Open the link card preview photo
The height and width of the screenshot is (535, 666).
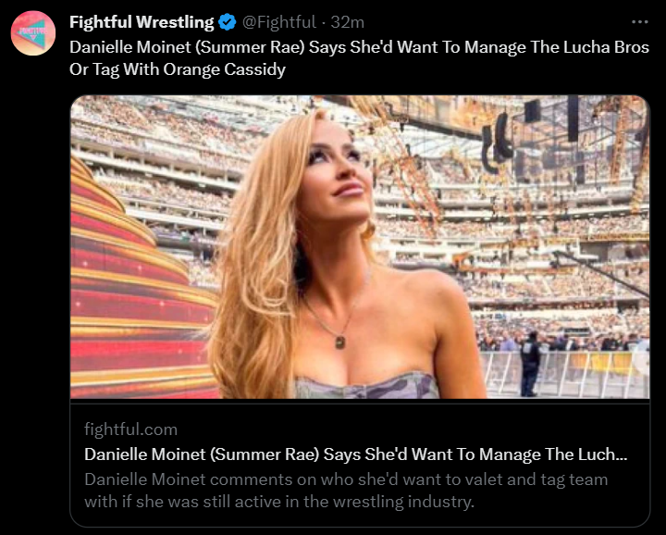click(x=360, y=247)
